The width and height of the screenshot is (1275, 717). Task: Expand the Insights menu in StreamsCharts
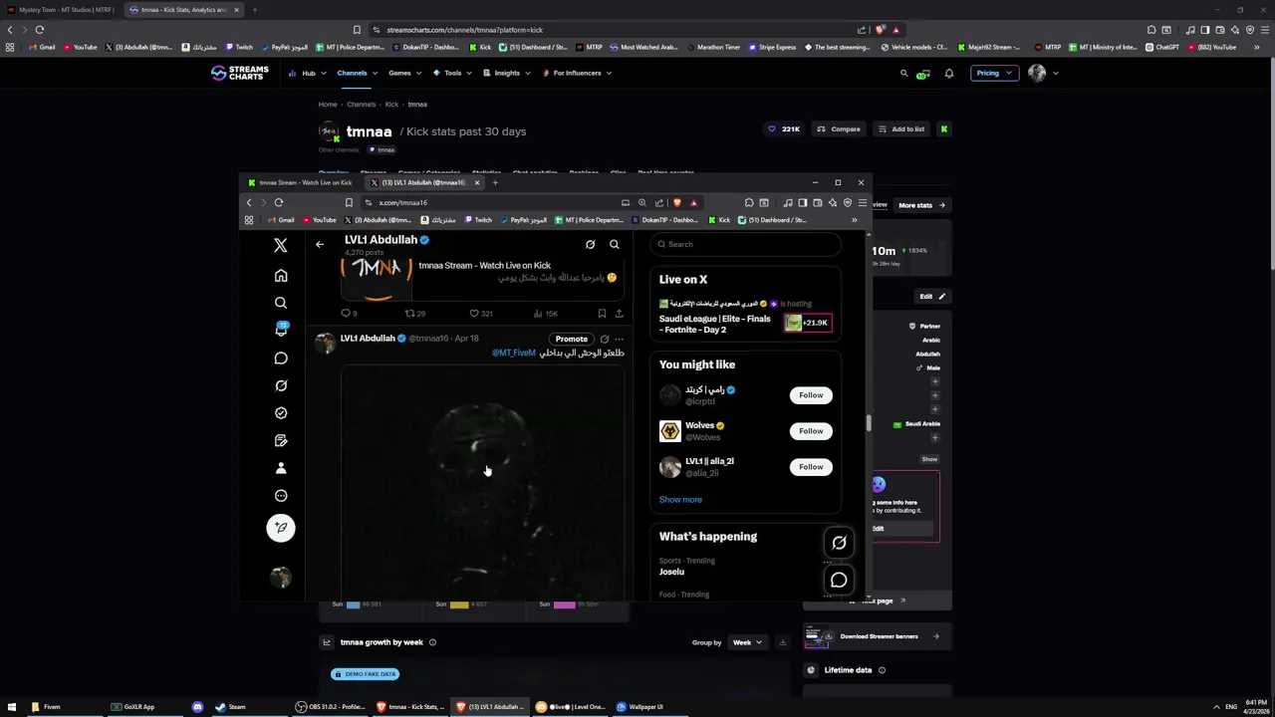click(x=506, y=73)
